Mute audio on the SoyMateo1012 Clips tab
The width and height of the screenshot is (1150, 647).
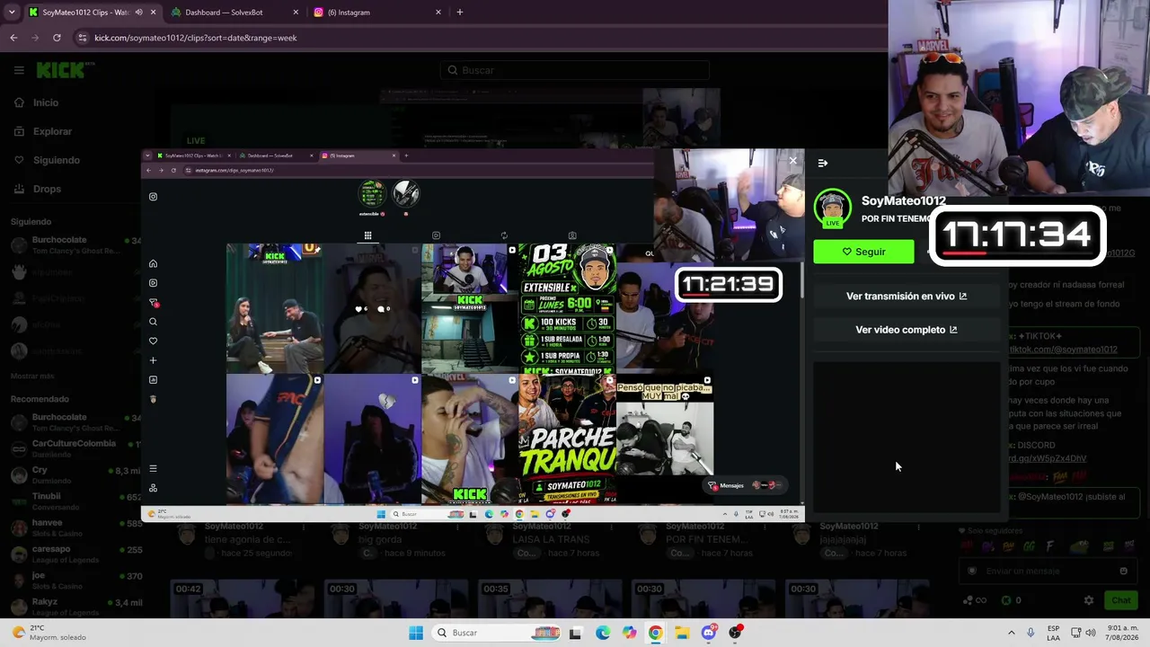click(139, 13)
